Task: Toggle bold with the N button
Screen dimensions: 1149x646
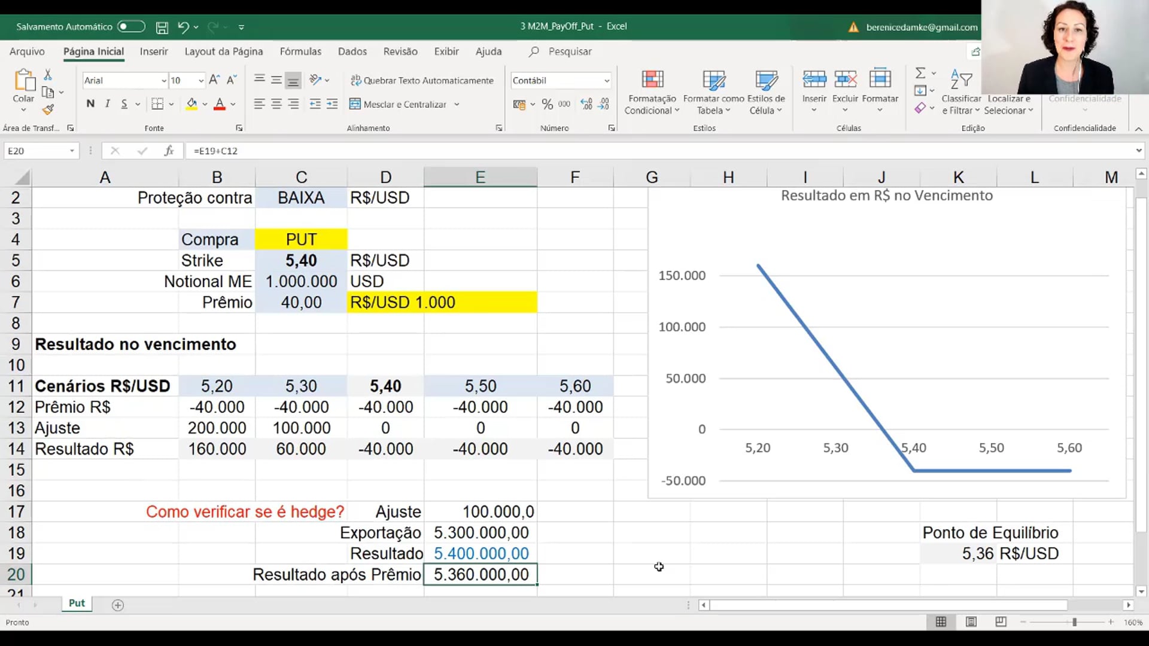Action: [90, 103]
